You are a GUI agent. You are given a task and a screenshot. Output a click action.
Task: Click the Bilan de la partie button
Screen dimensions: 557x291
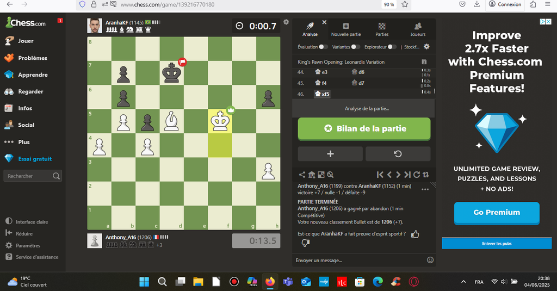tap(364, 129)
